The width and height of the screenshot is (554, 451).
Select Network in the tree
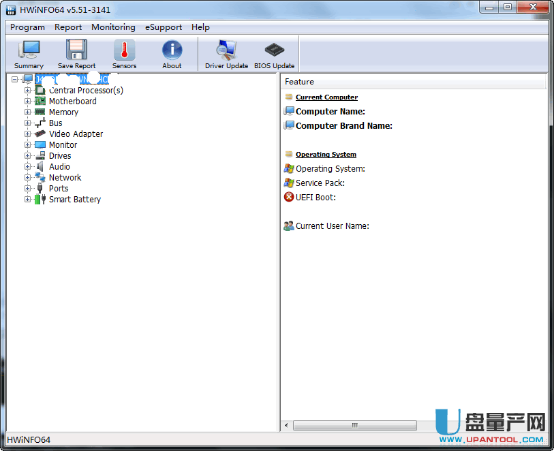[65, 178]
